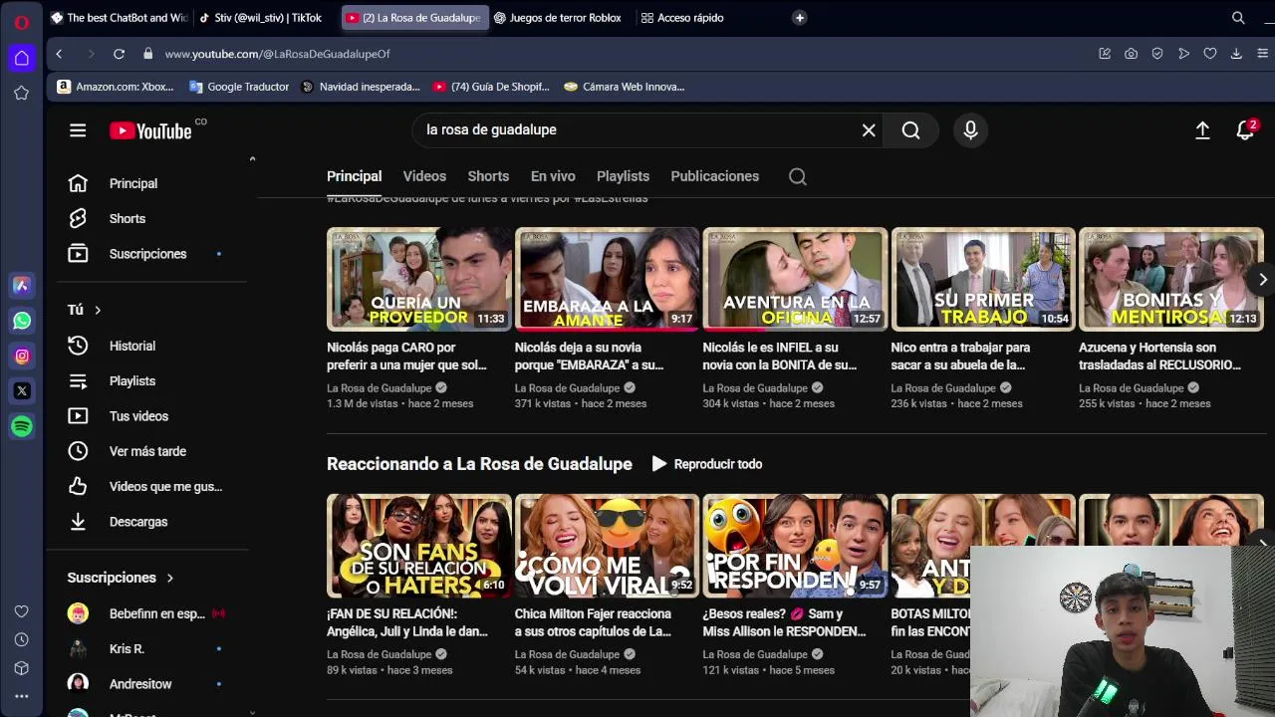1275x717 pixels.
Task: Expand the Suscripciones section heading
Action: click(121, 578)
